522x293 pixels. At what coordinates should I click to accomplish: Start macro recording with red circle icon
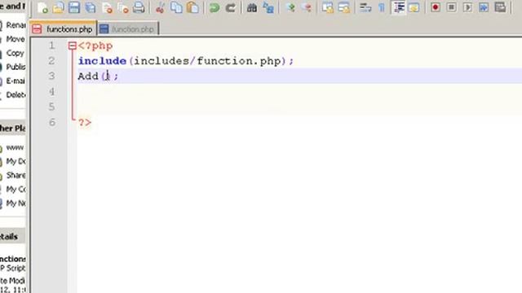435,7
